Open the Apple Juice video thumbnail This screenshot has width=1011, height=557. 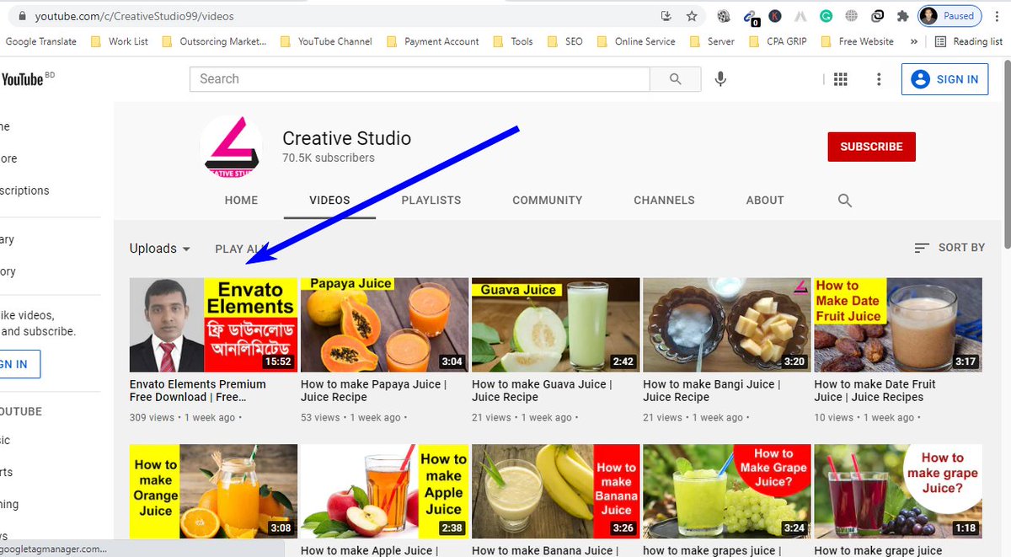(x=384, y=492)
